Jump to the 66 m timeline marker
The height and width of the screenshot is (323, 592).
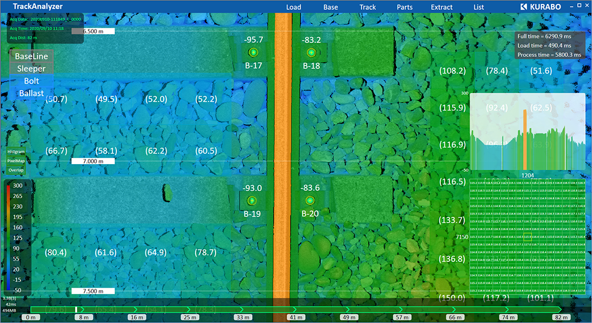click(x=455, y=317)
